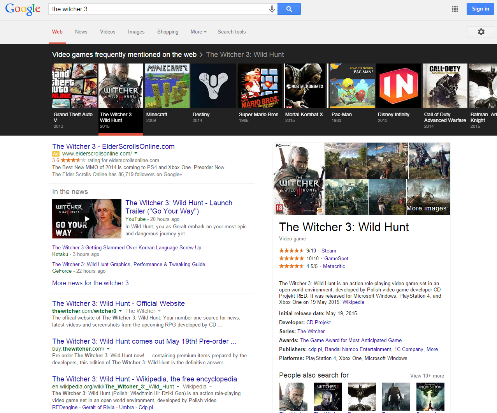Expand the ad URL dropdown for elderscrollsonline.com
Screen dimensions: 497x413
[x=136, y=154]
